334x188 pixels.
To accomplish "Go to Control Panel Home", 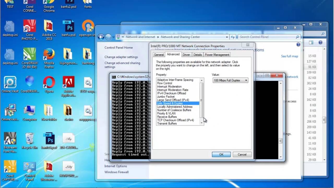I will [118, 48].
